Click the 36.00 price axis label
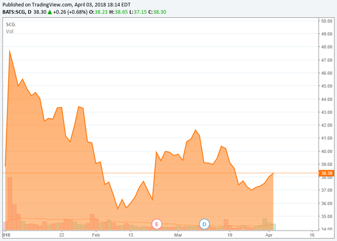Image resolution: width=337 pixels, height=241 pixels. click(326, 204)
